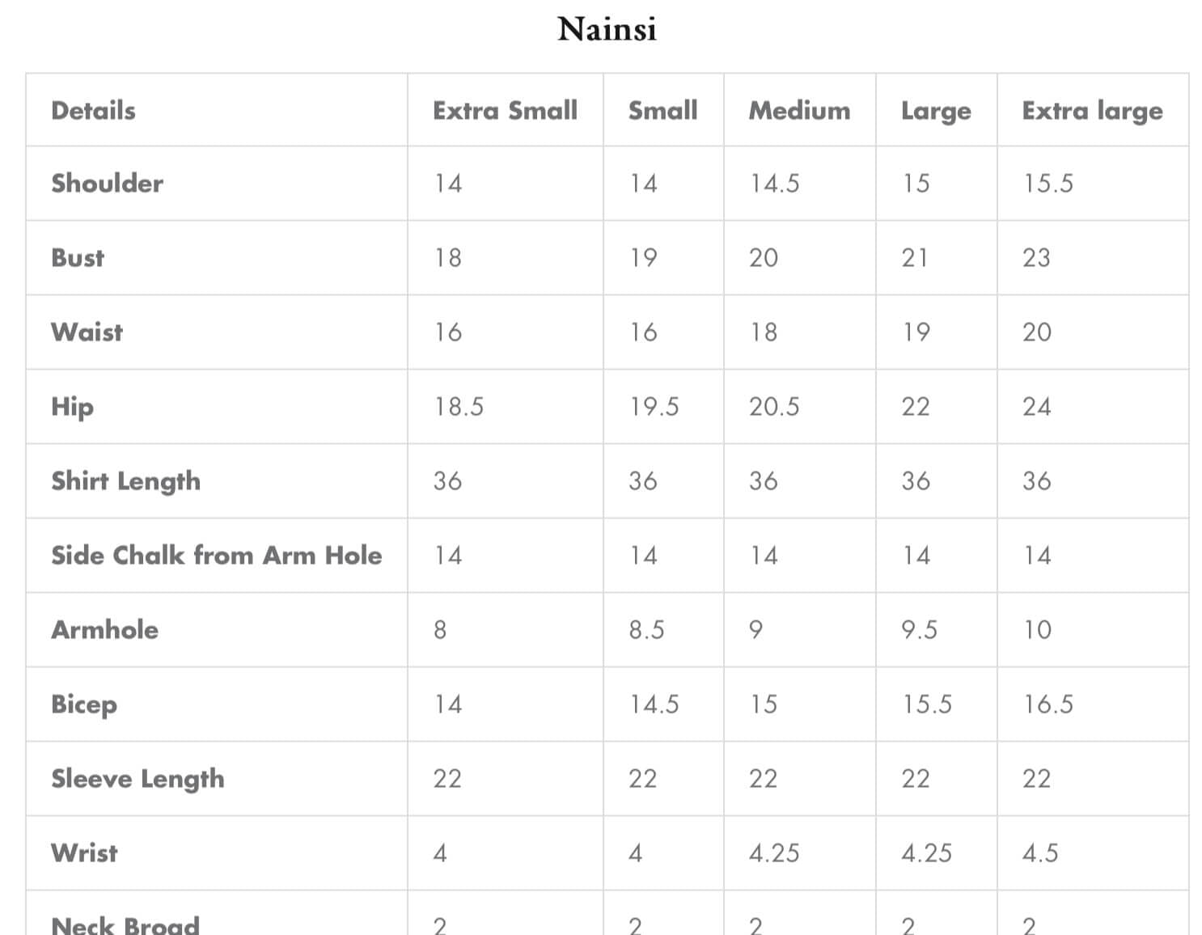
Task: Click the Extra large Bicep value 16.5
Action: [1048, 704]
